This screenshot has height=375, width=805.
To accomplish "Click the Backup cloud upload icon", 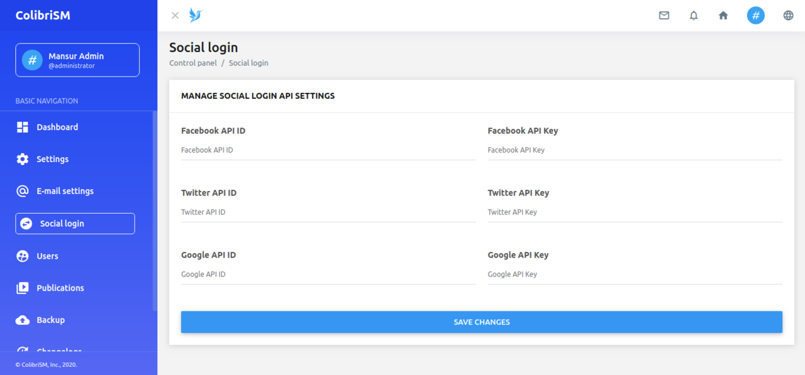I will pos(23,320).
